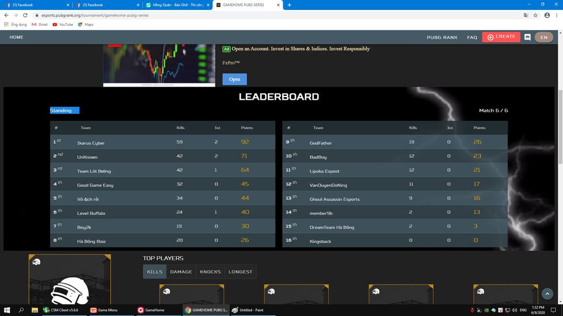Click the UnKnown team name
The height and width of the screenshot is (316, 563).
coord(87,157)
